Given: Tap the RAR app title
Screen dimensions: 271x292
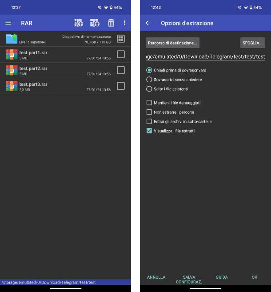Looking at the screenshot, I should pos(27,23).
